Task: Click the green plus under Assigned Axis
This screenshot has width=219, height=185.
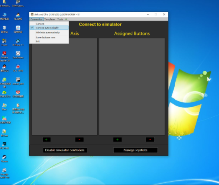Action: pyautogui.click(x=46, y=139)
